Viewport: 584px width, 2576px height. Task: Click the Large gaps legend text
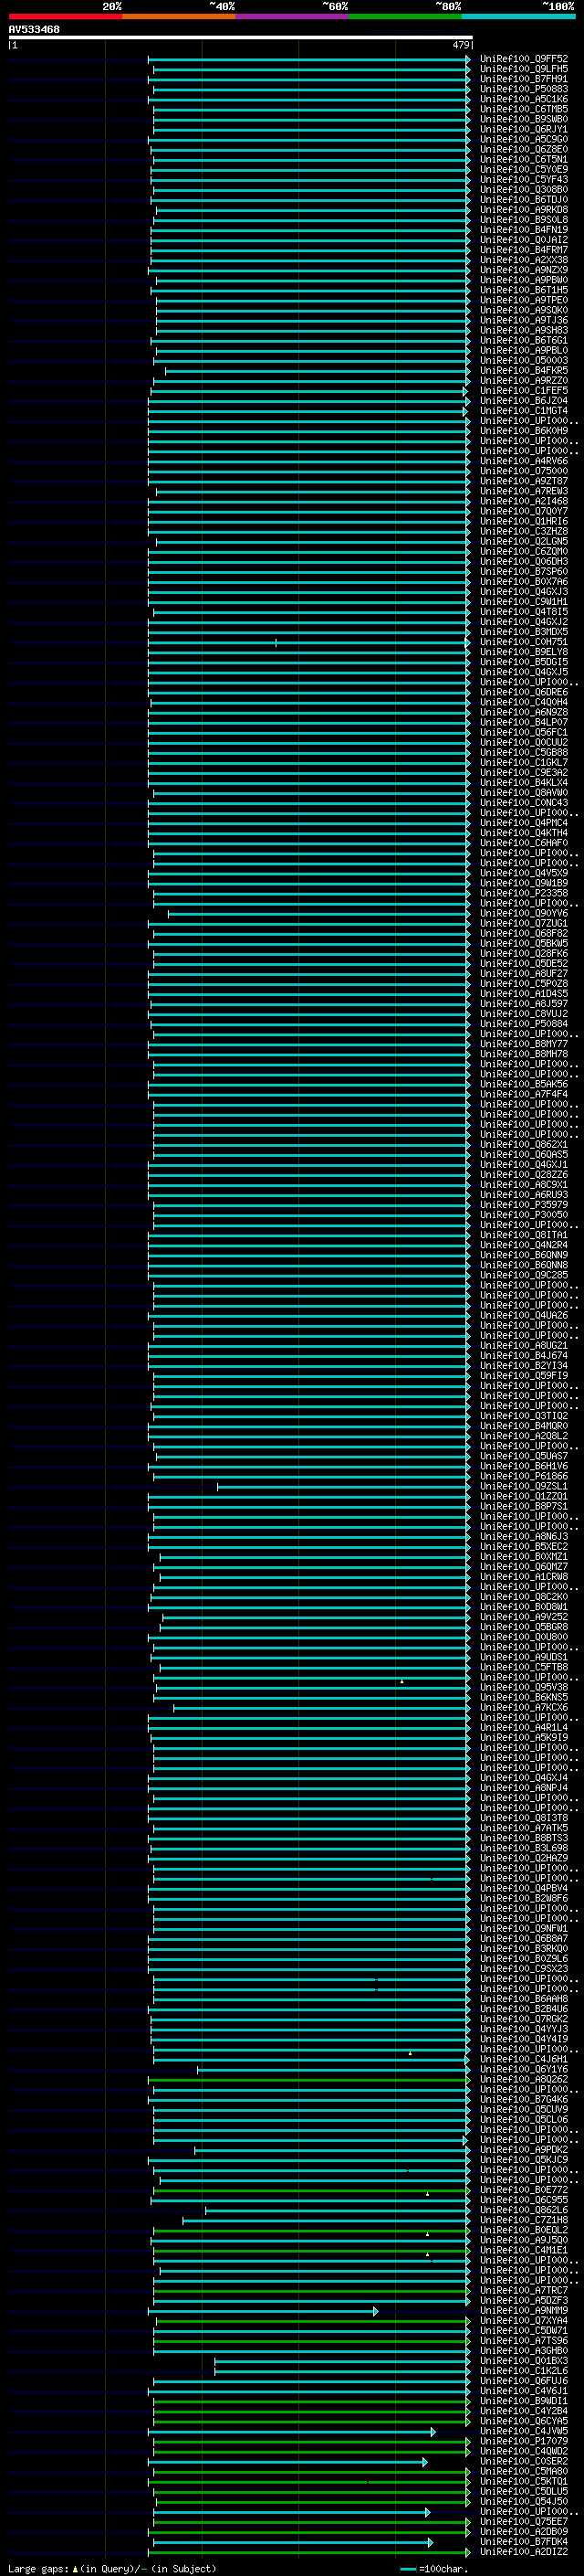pos(112,2568)
